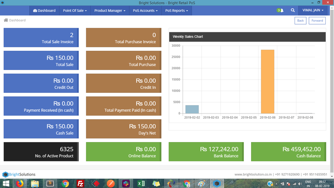Screen dimensions: 334x188
Task: Expand the Product Manager menu
Action: (x=110, y=11)
